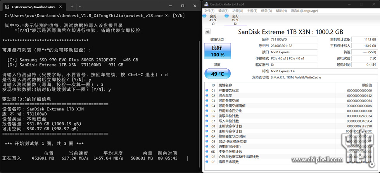The height and width of the screenshot is (173, 380).
Task: Click the 综合温度 attribute name
Action: click(x=225, y=95)
